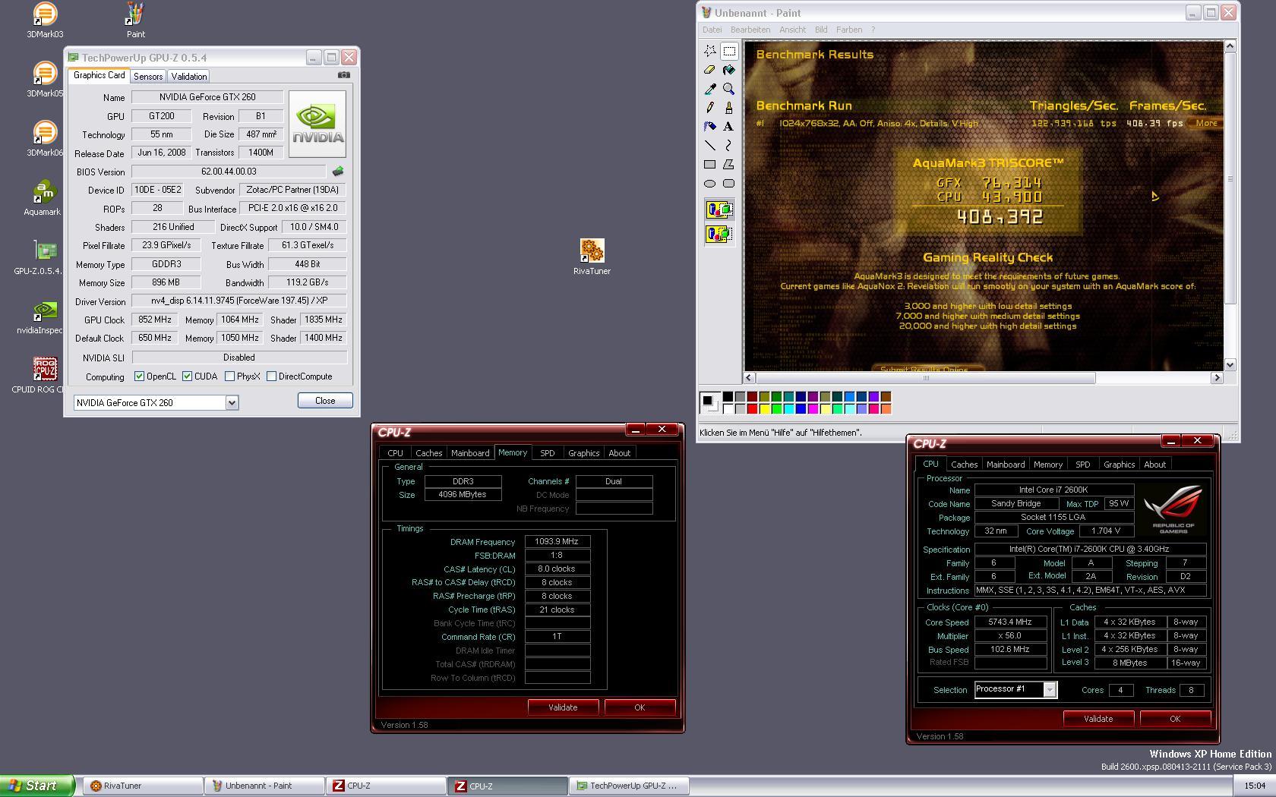The width and height of the screenshot is (1276, 797).
Task: Select the Rectangle shape tool
Action: (x=709, y=165)
